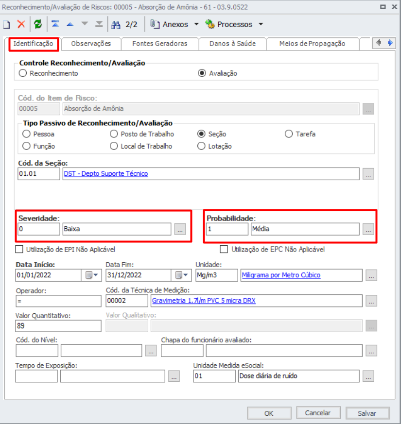Image resolution: width=401 pixels, height=424 pixels.
Task: Go to previous record up arrow
Action: click(x=70, y=24)
